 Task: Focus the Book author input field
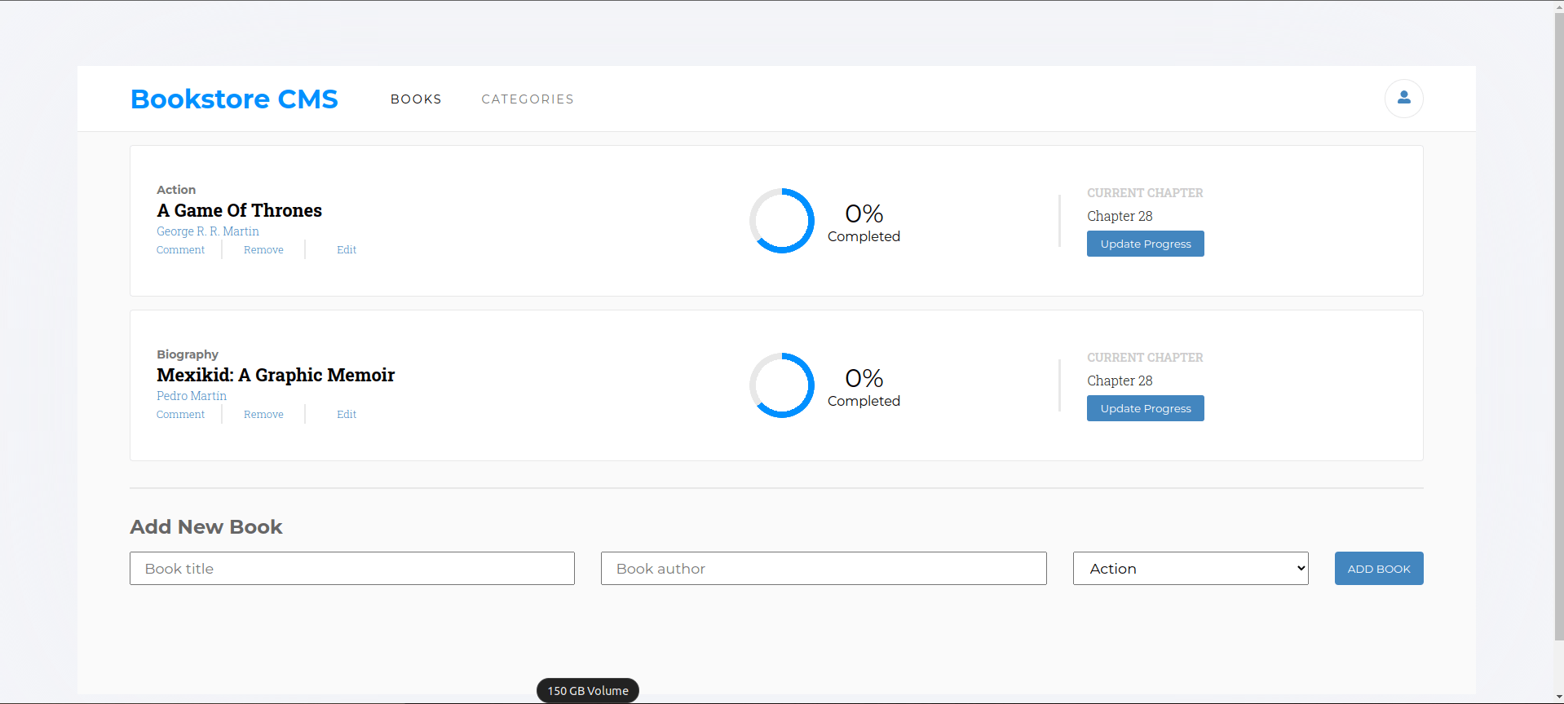point(824,569)
